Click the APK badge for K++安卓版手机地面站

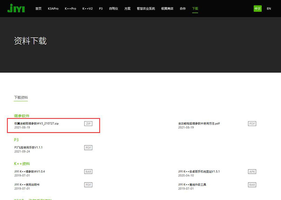[x=252, y=172]
